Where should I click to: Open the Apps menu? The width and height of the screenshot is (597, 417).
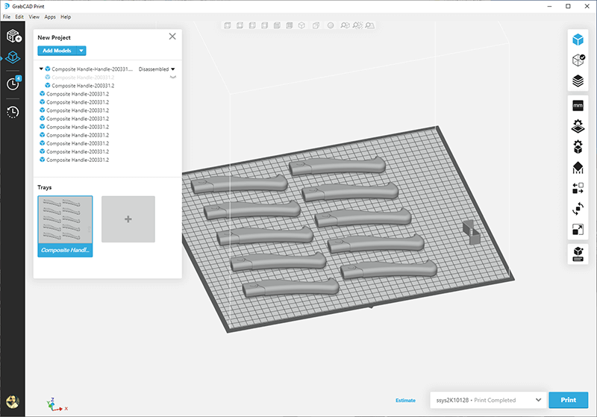click(50, 16)
